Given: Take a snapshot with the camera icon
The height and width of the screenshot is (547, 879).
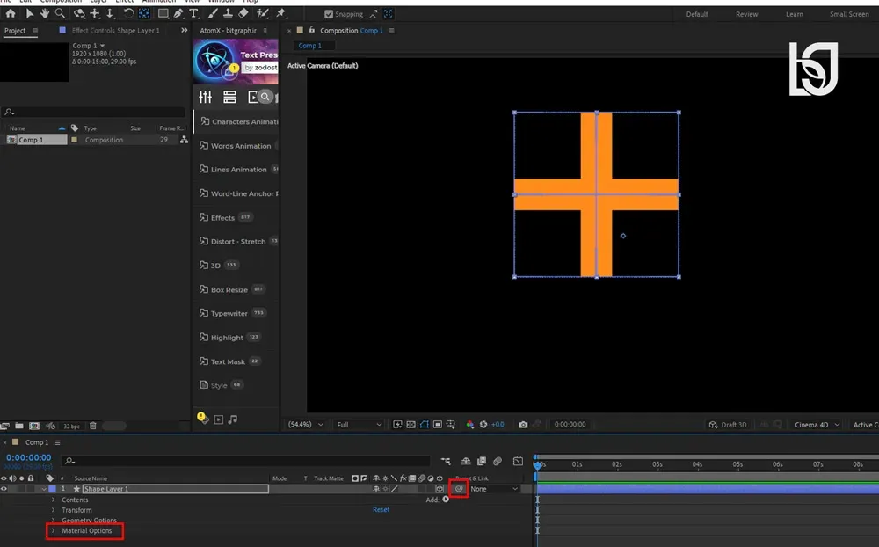Looking at the screenshot, I should (523, 425).
